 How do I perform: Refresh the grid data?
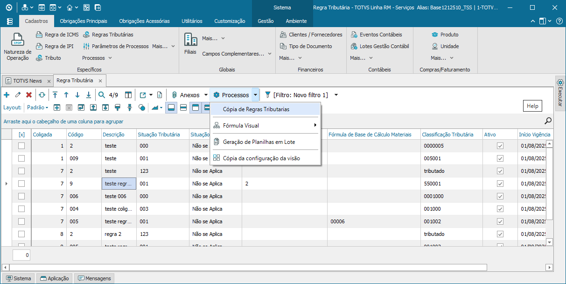(x=42, y=95)
